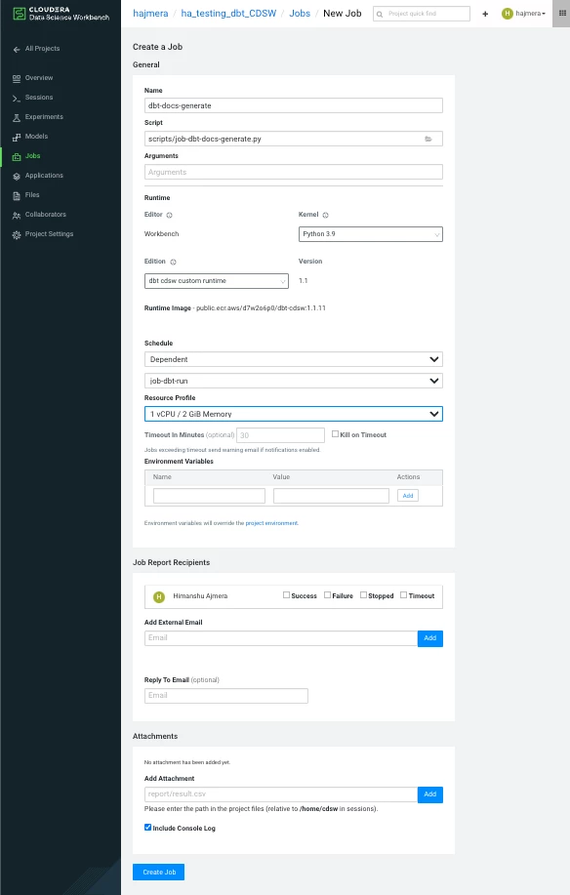Click the Collaborators people icon

(x=17, y=215)
